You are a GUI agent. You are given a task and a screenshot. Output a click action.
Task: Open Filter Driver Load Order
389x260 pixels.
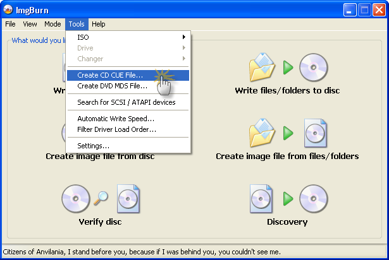[x=128, y=129]
